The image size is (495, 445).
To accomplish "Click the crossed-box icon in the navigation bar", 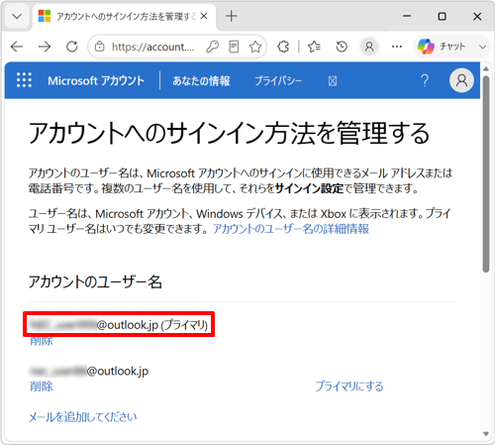I will [x=333, y=81].
